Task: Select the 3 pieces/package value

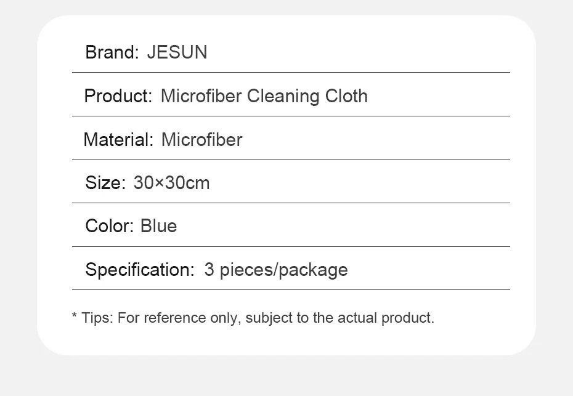Action: click(x=276, y=270)
